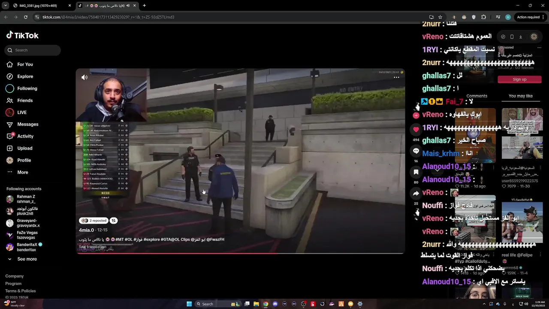Open a new browser tab
This screenshot has height=309, width=549.
[x=144, y=6]
